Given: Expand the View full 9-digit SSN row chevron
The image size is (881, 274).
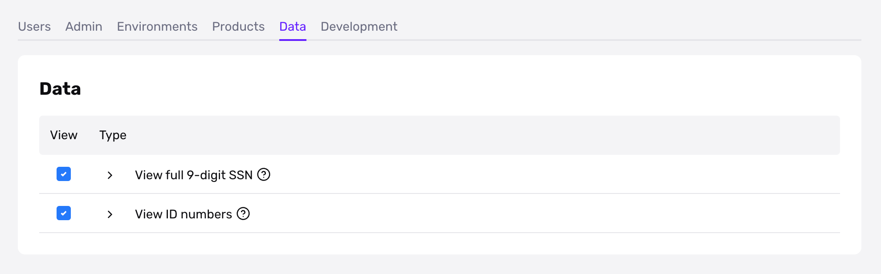Looking at the screenshot, I should coord(110,175).
